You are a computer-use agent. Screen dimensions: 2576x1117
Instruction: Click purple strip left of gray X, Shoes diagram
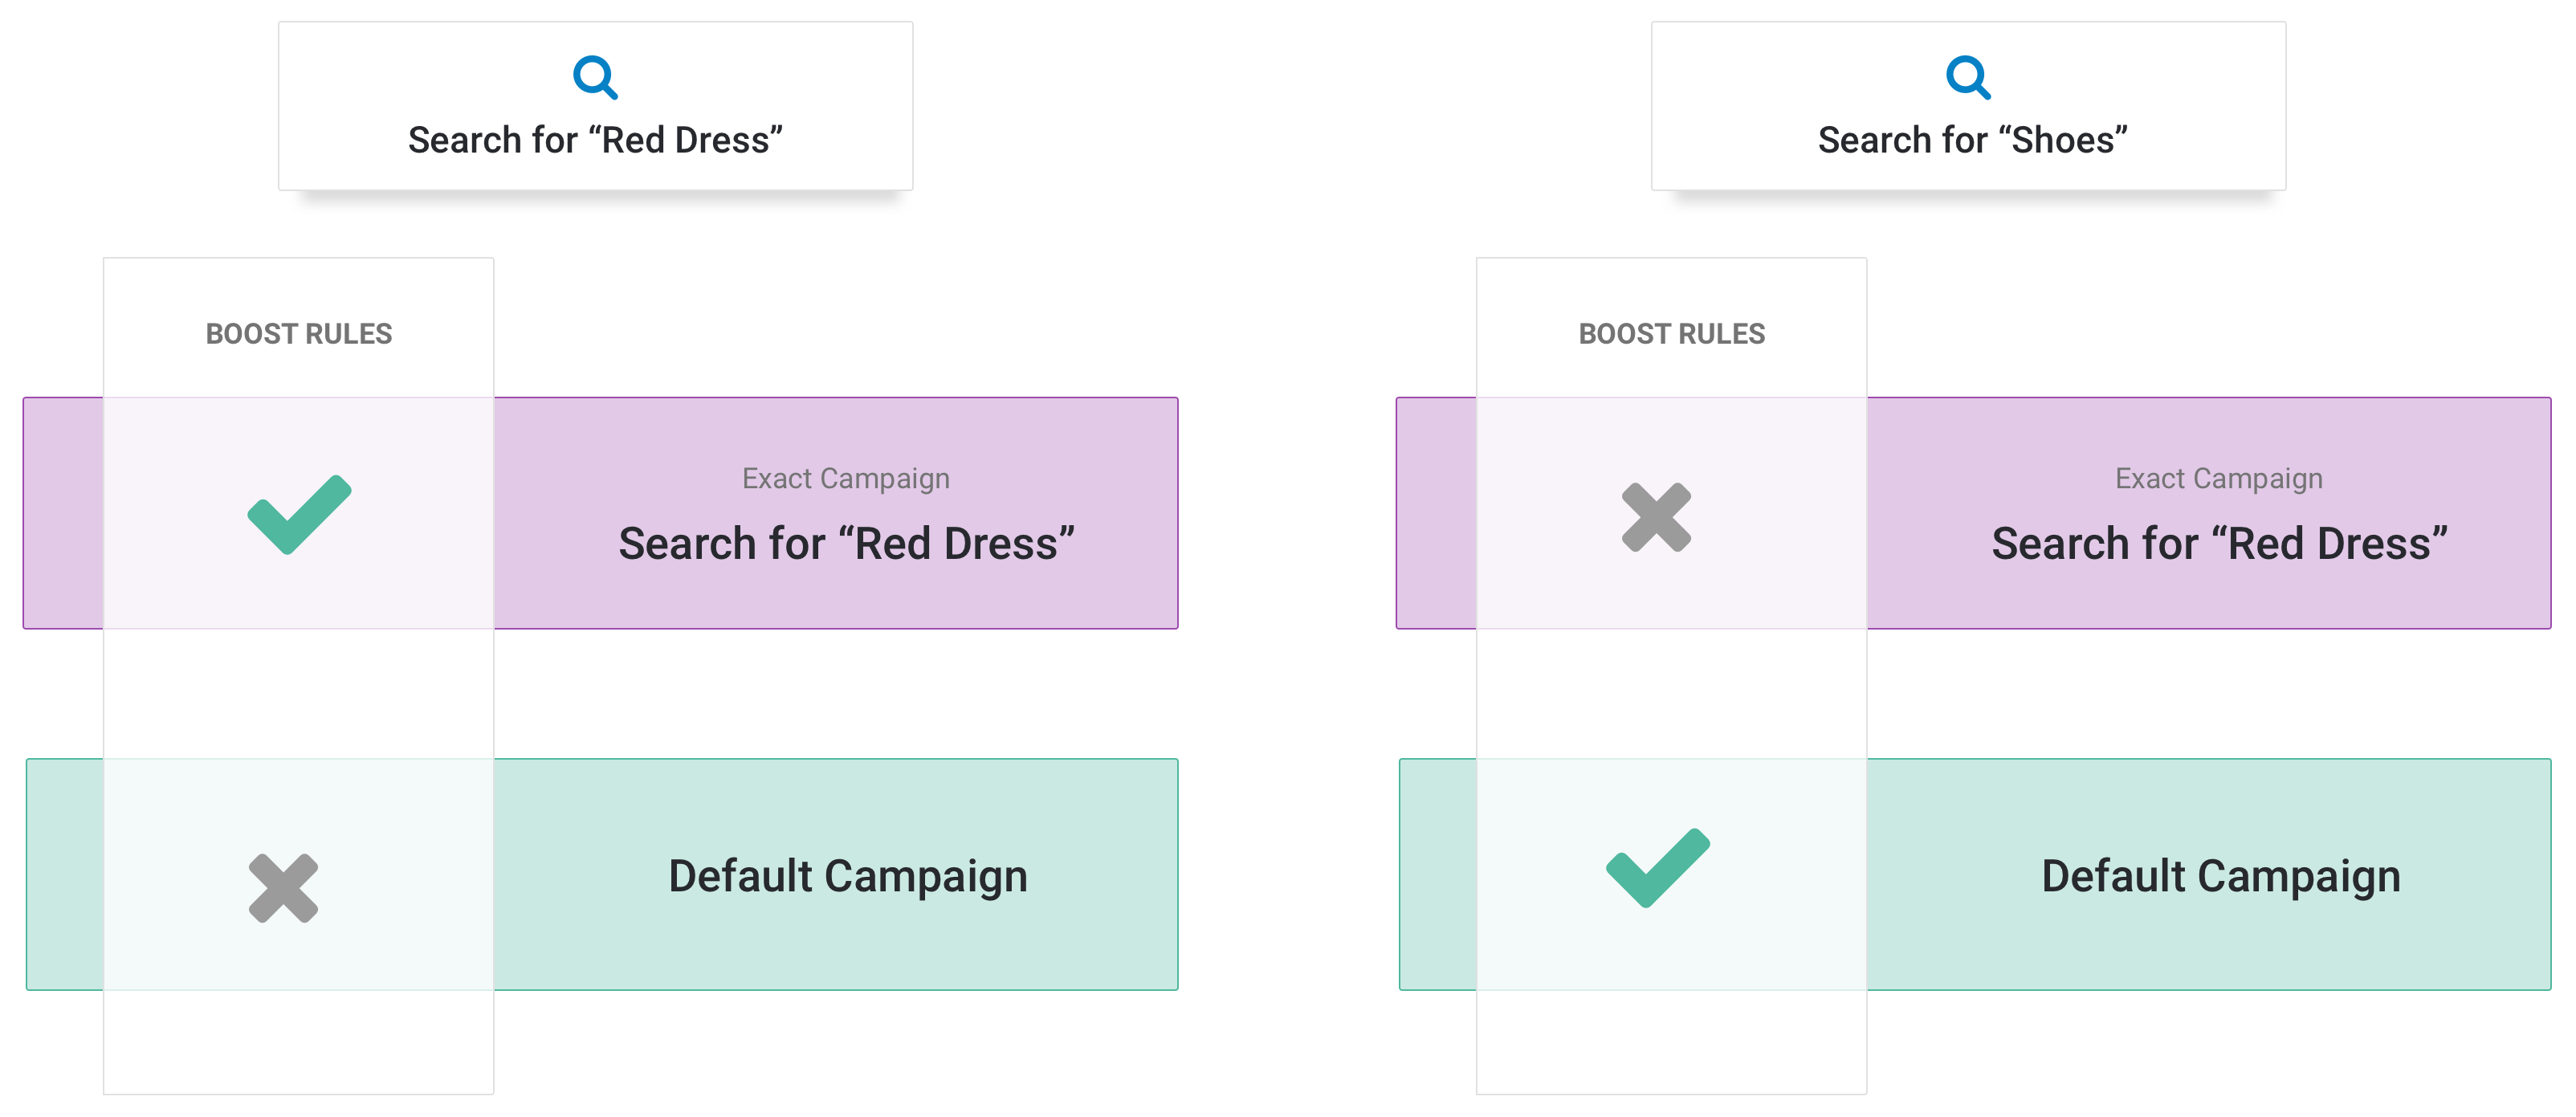coord(1436,513)
